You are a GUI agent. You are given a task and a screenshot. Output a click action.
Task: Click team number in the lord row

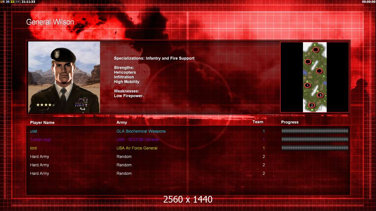pyautogui.click(x=263, y=148)
